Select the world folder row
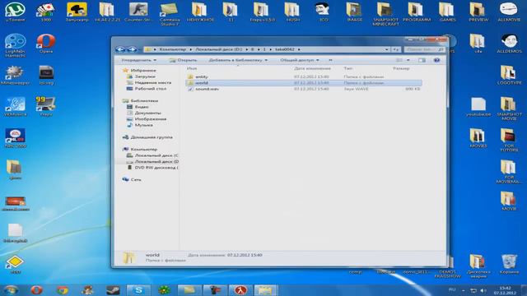The height and width of the screenshot is (296, 527). pyautogui.click(x=304, y=83)
